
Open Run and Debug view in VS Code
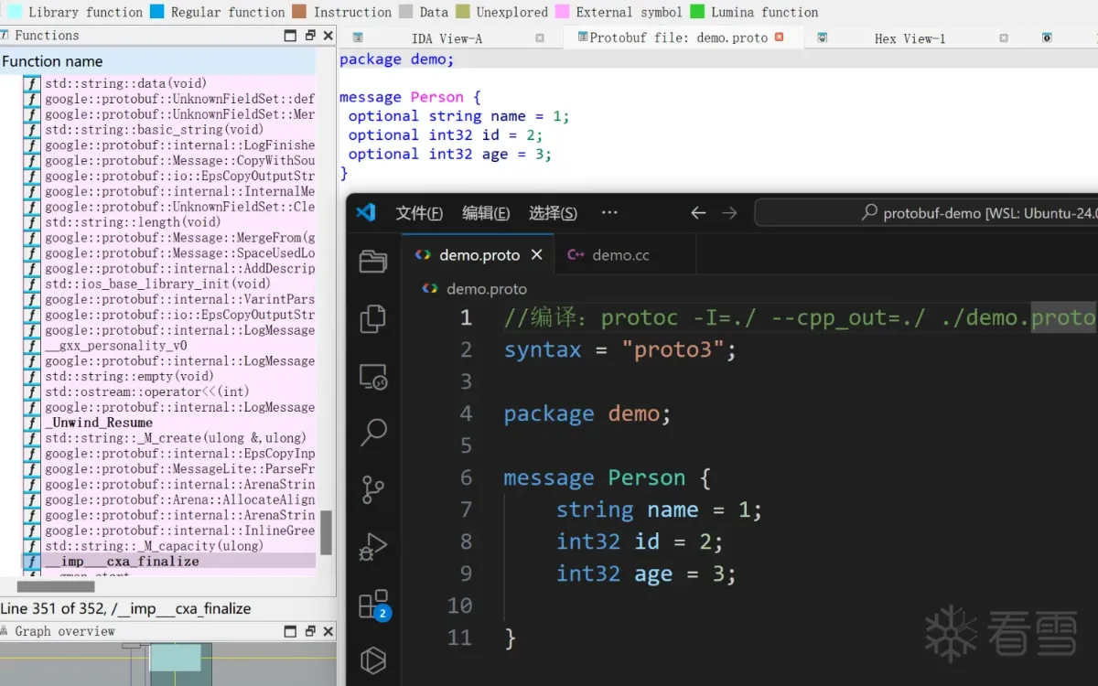[372, 546]
